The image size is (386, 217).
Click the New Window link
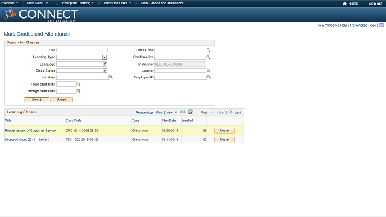pyautogui.click(x=327, y=25)
